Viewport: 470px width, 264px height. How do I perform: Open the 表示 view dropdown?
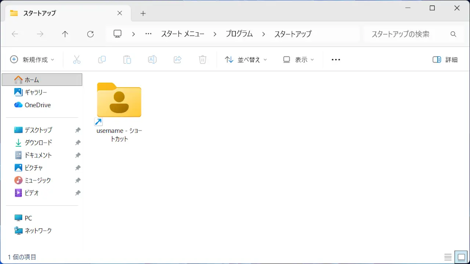coord(299,59)
